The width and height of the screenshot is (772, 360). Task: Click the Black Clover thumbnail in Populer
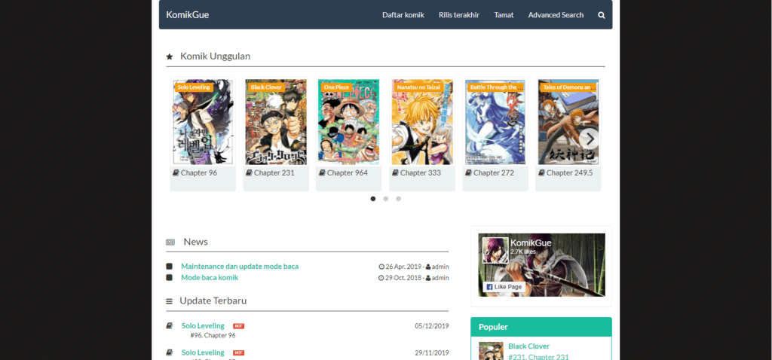pos(491,350)
